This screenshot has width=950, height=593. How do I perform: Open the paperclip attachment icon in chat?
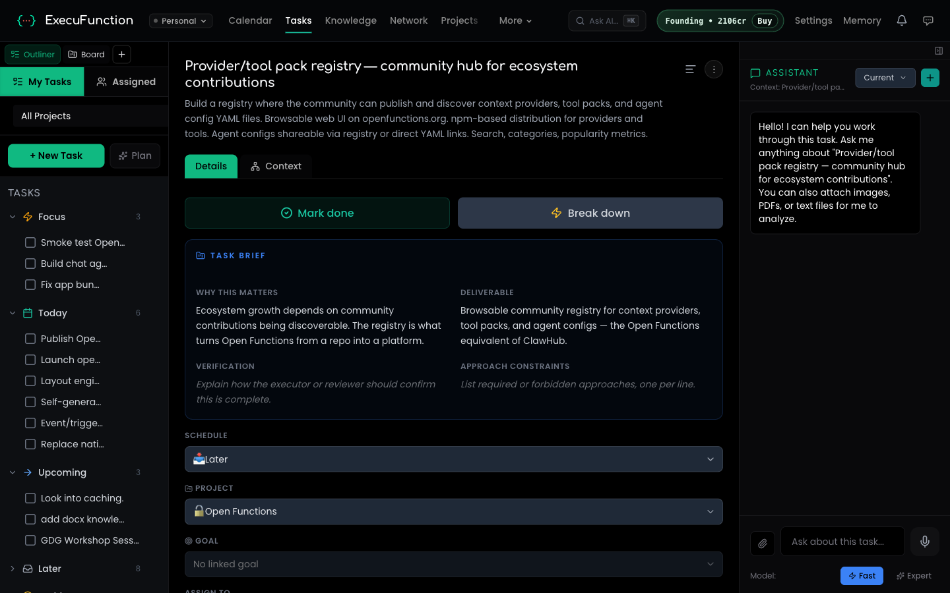763,542
